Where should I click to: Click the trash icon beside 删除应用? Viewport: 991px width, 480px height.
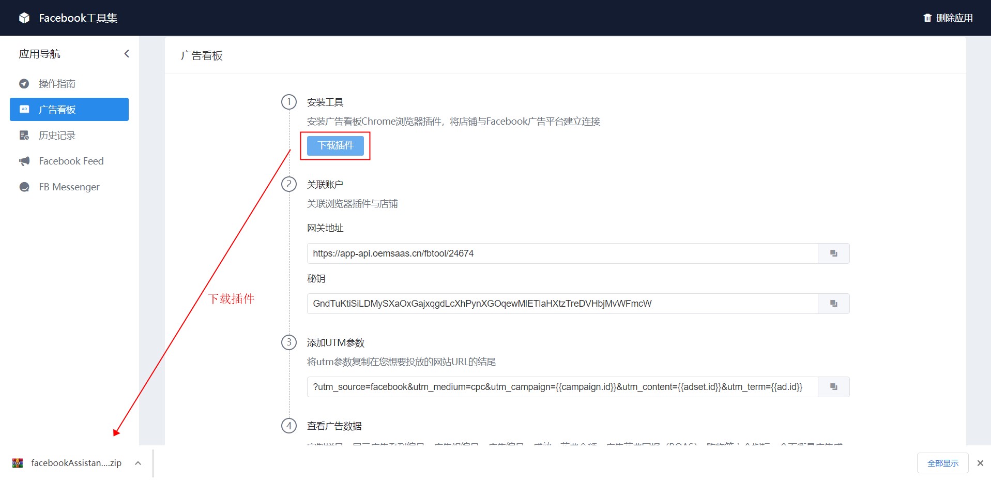(927, 18)
